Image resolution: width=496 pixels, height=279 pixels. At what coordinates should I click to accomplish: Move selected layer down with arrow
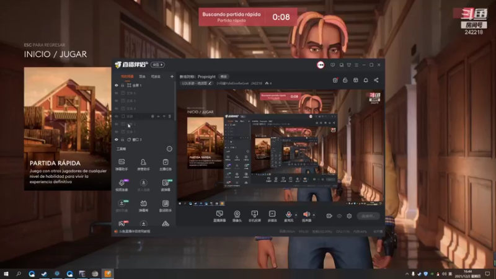[x=164, y=117]
